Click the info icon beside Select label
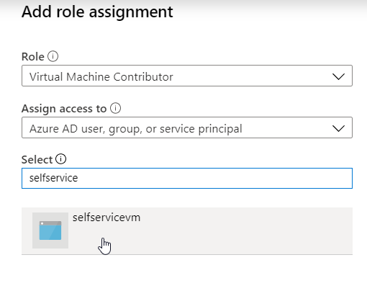Image resolution: width=367 pixels, height=291 pixels. point(61,159)
